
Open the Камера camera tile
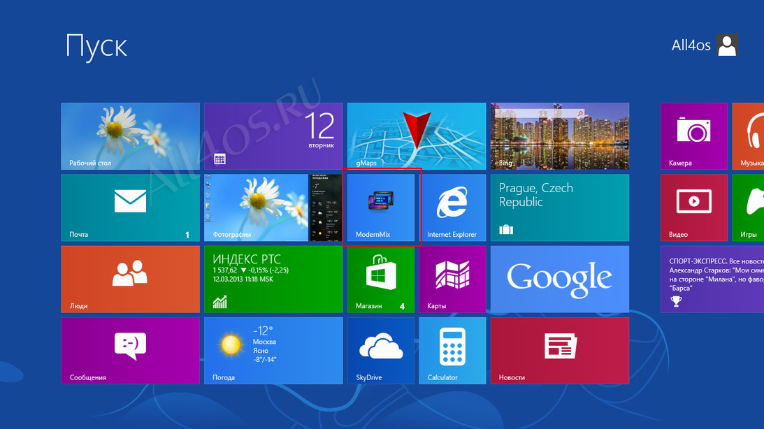tap(694, 136)
